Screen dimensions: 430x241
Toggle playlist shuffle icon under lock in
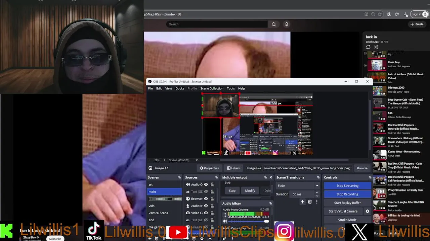tap(376, 47)
